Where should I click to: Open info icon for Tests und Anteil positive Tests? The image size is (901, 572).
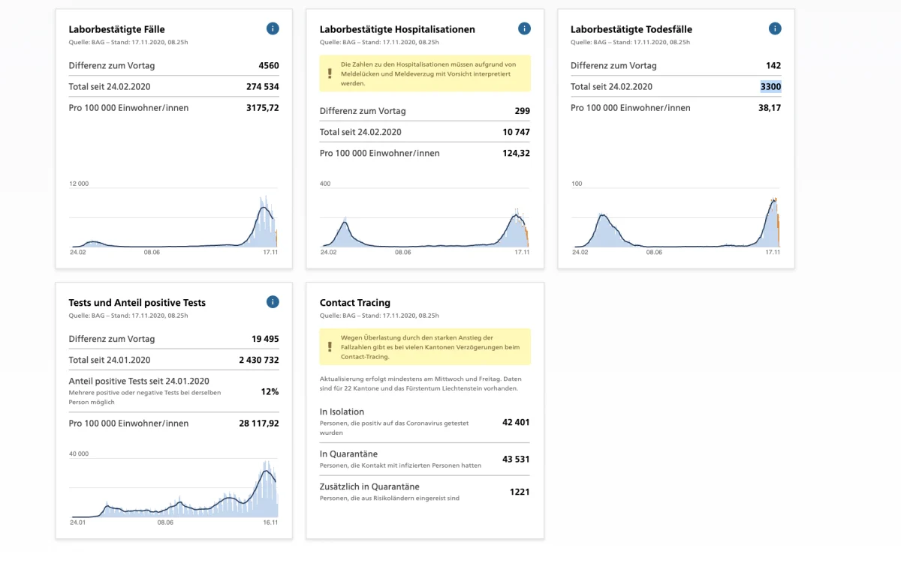coord(273,302)
